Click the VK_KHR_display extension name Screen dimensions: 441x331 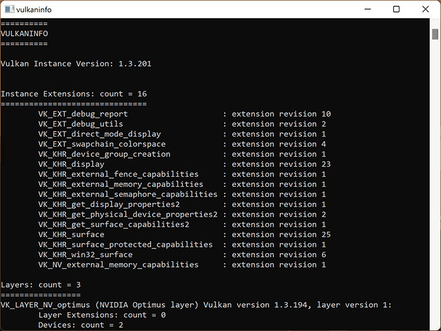71,164
